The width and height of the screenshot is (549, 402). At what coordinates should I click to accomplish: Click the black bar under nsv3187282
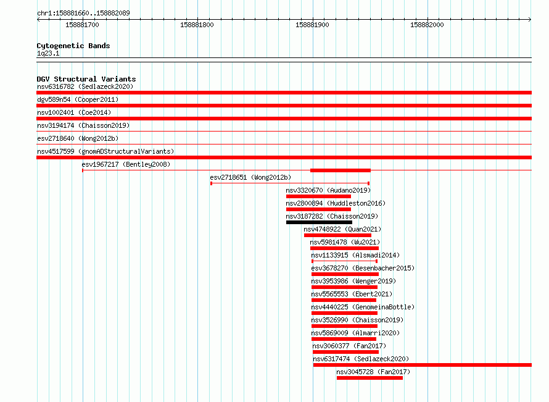[x=319, y=222]
